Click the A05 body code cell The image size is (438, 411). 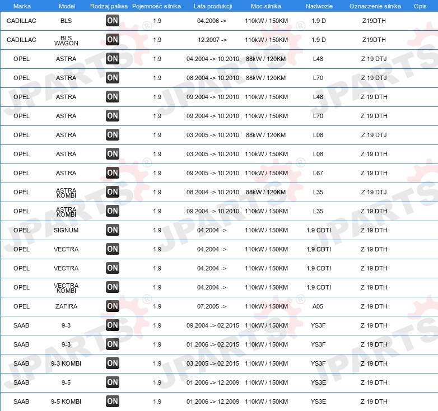point(318,306)
